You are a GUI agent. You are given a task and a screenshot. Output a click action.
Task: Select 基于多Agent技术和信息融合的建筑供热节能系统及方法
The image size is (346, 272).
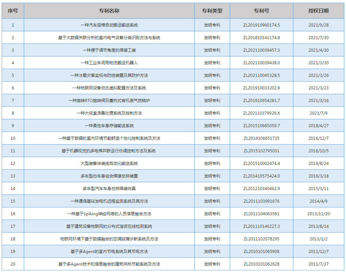(x=109, y=264)
